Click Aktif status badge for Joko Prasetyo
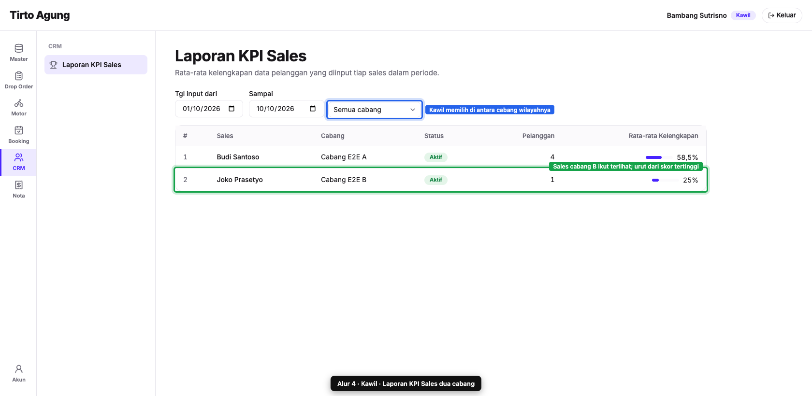The height and width of the screenshot is (396, 812). pyautogui.click(x=436, y=180)
